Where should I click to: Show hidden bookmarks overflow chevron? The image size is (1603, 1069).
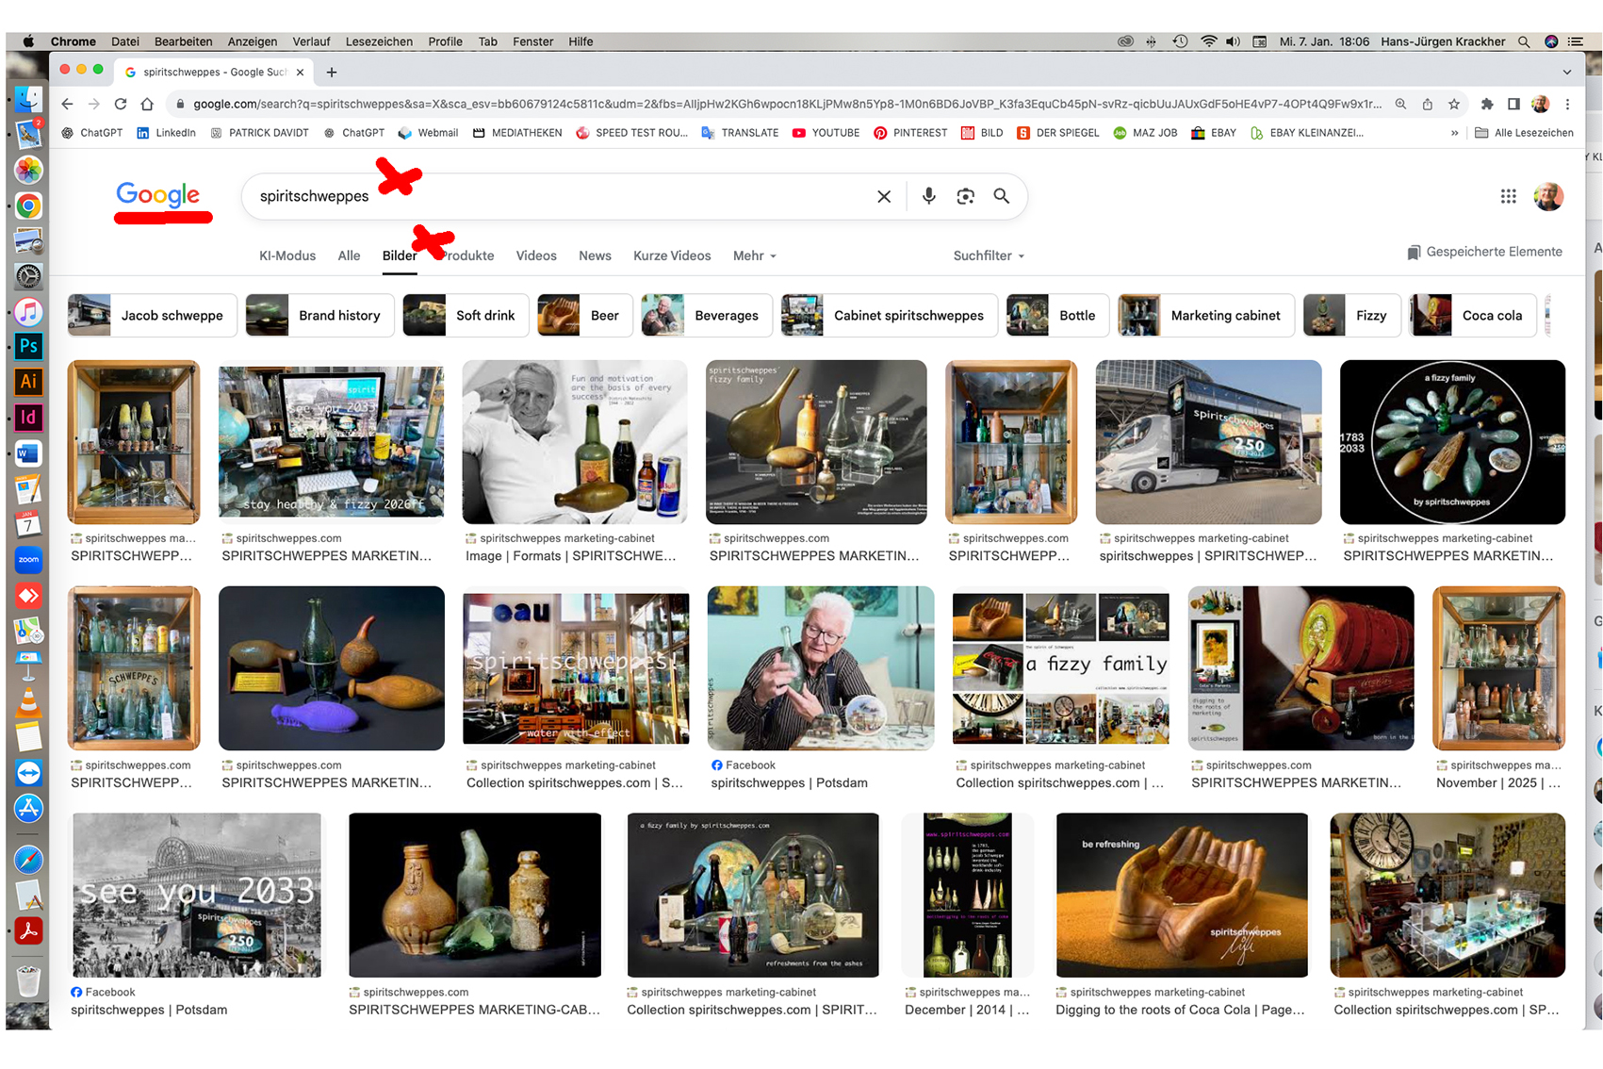pyautogui.click(x=1454, y=133)
